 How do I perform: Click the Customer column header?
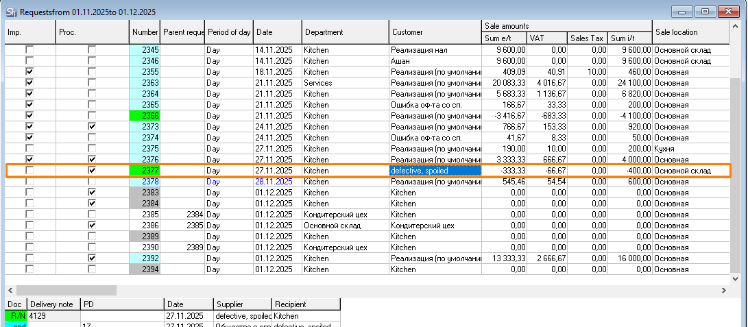coord(435,32)
